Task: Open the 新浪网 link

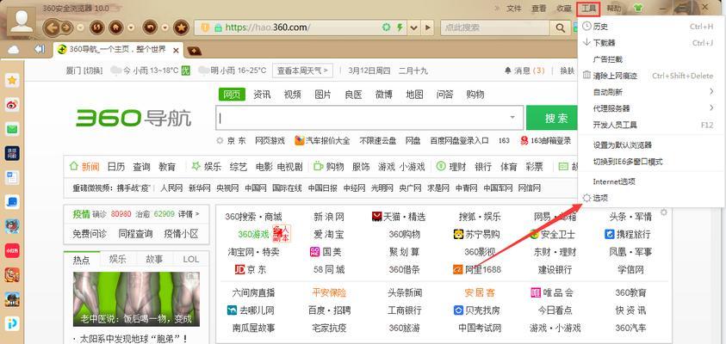Action: click(329, 217)
